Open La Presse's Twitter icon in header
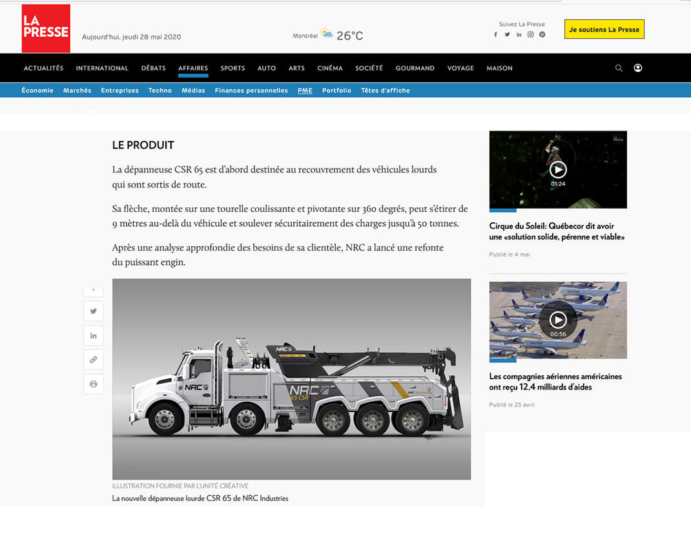The image size is (691, 542). pyautogui.click(x=507, y=35)
